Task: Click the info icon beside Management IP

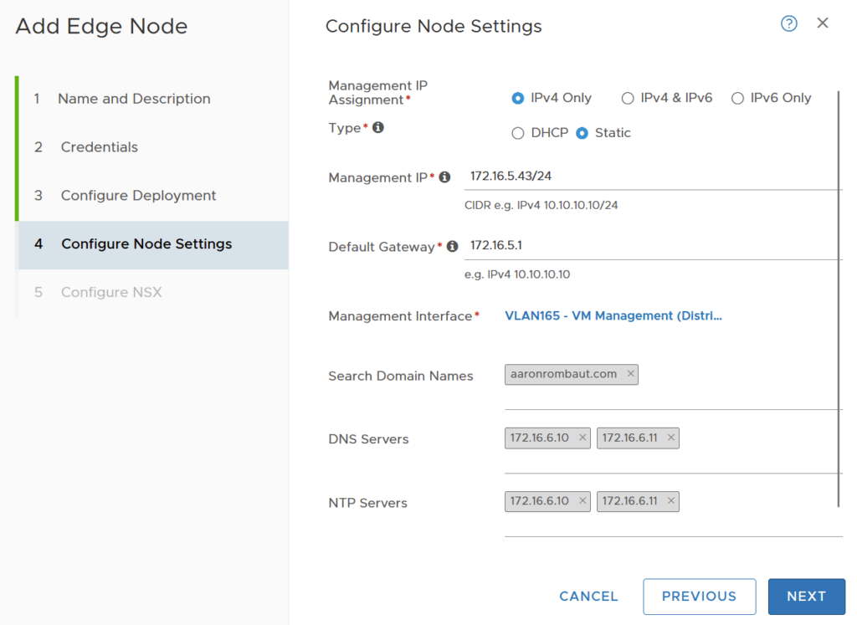Action: click(x=444, y=177)
